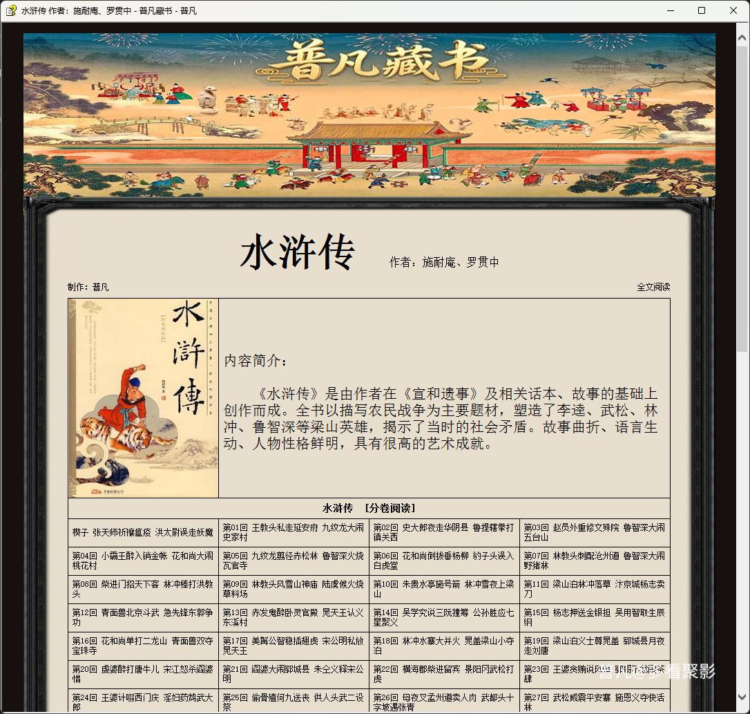Open chapter 第03回 赵员外重修文殊院
The height and width of the screenshot is (714, 750).
(594, 532)
